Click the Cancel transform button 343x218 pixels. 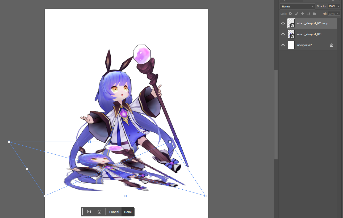[x=114, y=212]
